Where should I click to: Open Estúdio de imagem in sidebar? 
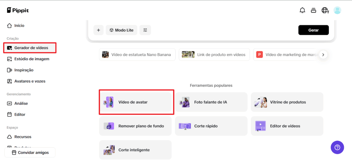[31, 59]
